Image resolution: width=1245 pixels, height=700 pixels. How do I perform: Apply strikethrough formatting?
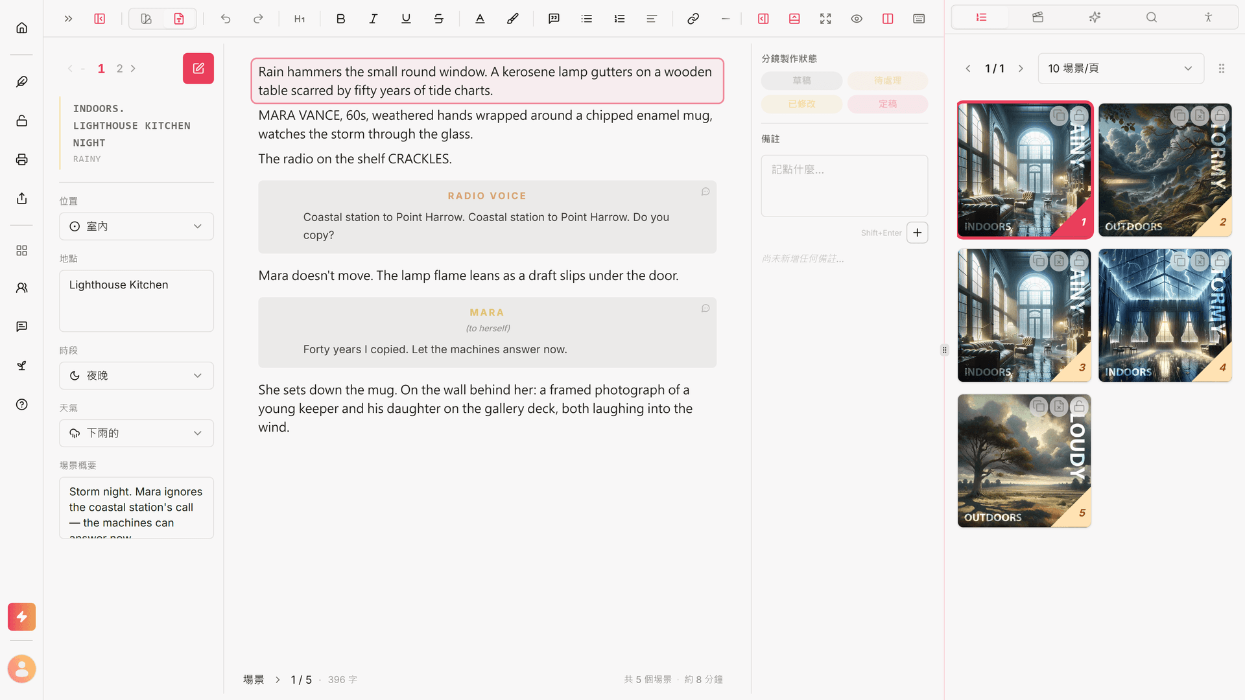(438, 19)
